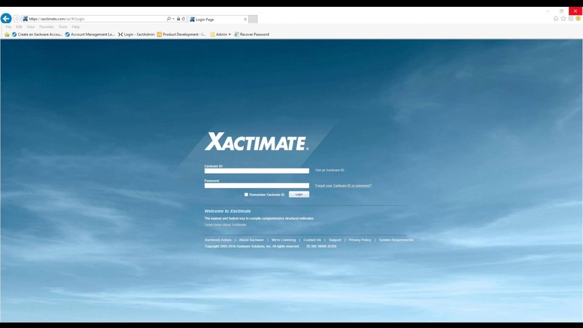
Task: Click the Xactimate logo
Action: (x=256, y=142)
